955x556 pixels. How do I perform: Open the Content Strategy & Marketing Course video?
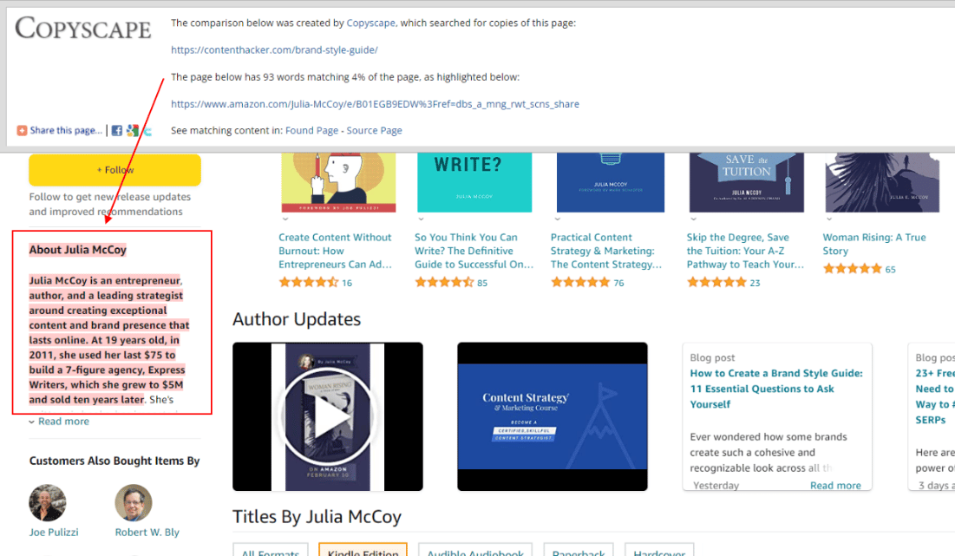tap(553, 416)
